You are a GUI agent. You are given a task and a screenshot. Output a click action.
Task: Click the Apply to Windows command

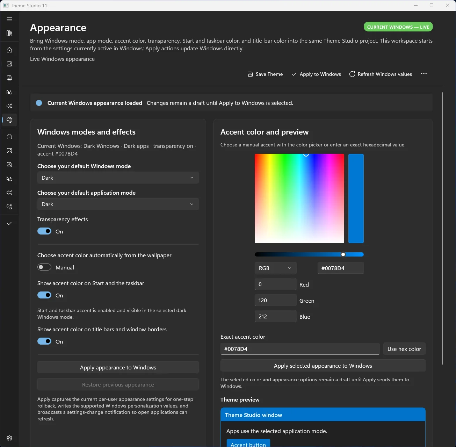click(x=316, y=74)
